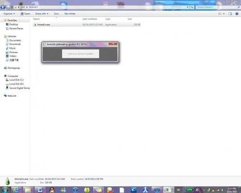Open Help with the question mark icon
Screen dimensions: 241x193
click(237, 14)
